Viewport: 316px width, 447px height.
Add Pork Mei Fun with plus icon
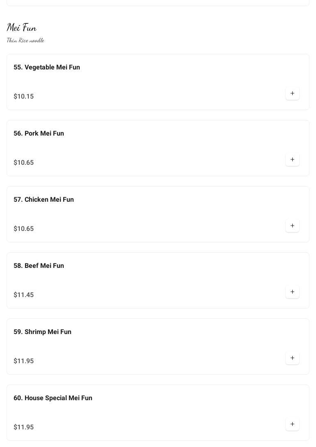pyautogui.click(x=292, y=160)
